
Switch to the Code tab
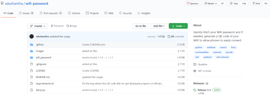8,13
